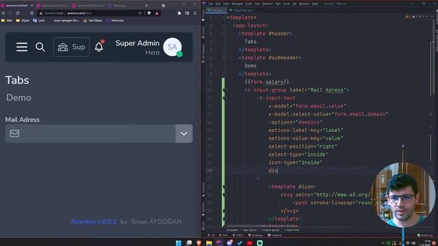Click the Brave shields icon
This screenshot has height=246, width=438.
149,13
